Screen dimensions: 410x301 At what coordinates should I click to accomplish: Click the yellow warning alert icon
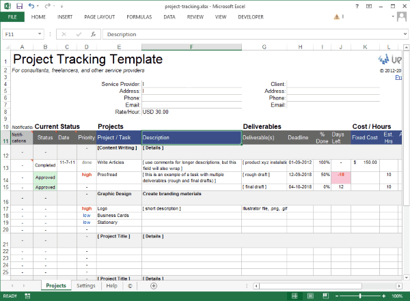(x=337, y=17)
